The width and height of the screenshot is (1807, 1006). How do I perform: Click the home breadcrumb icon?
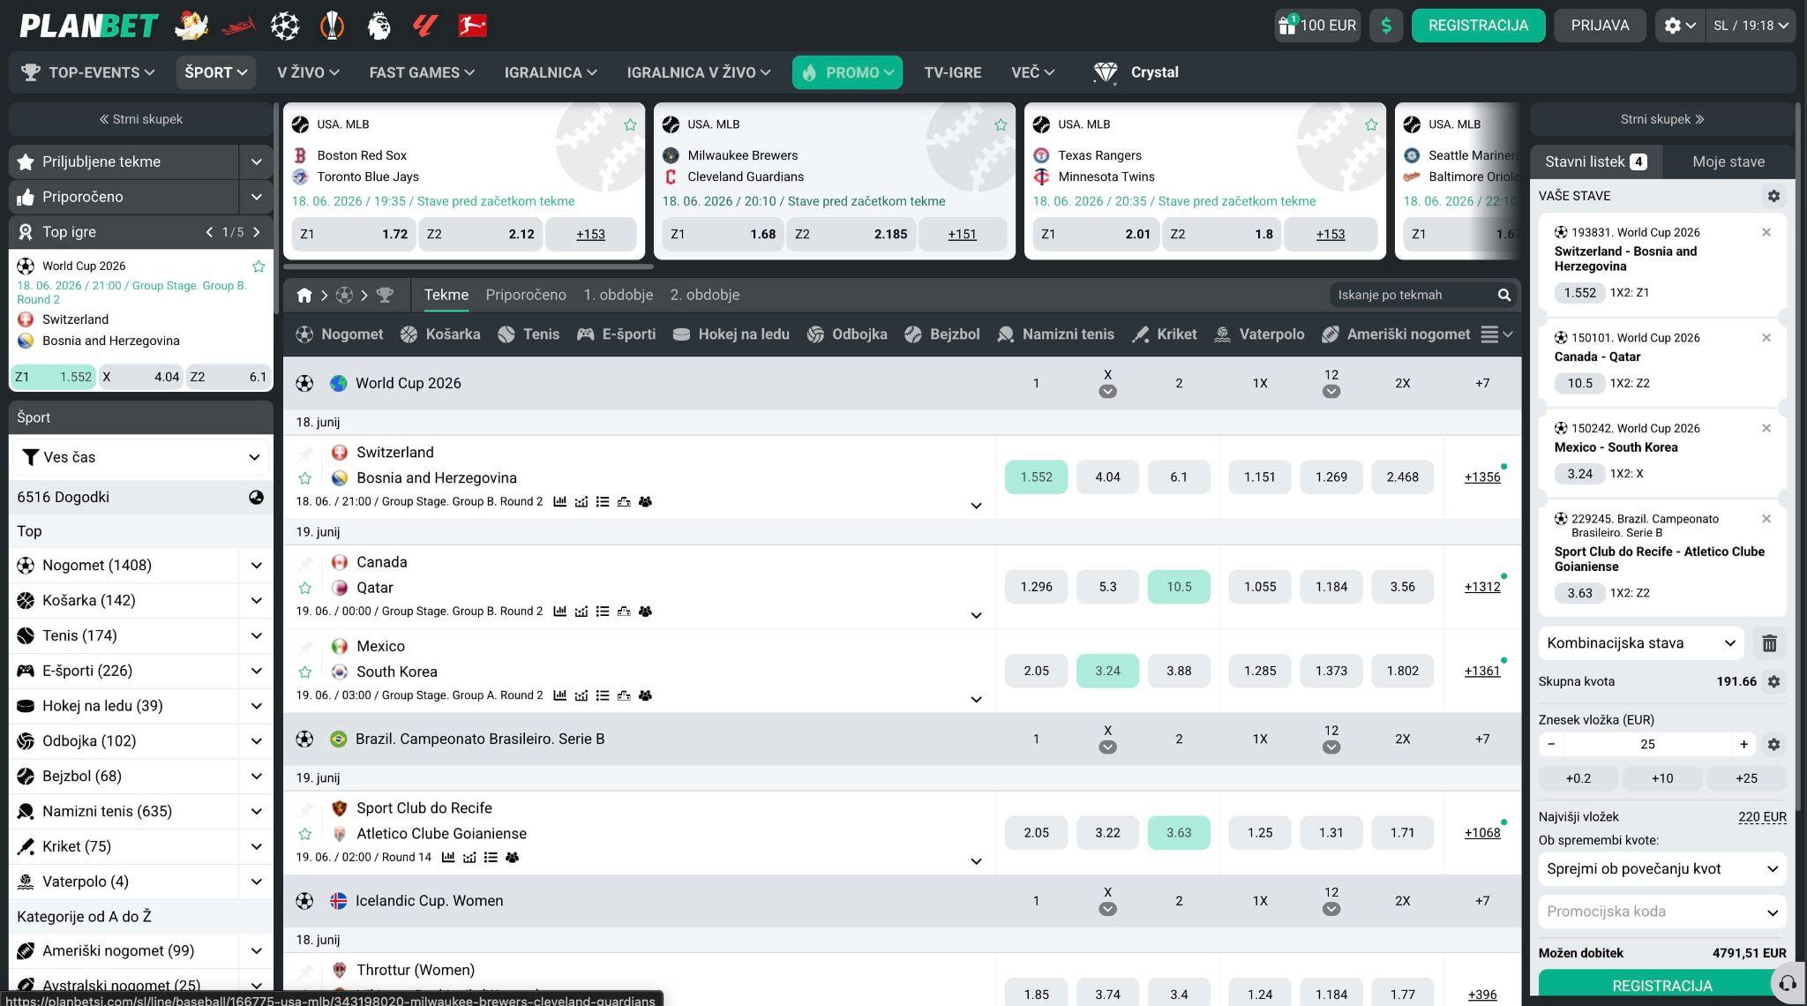pos(304,295)
